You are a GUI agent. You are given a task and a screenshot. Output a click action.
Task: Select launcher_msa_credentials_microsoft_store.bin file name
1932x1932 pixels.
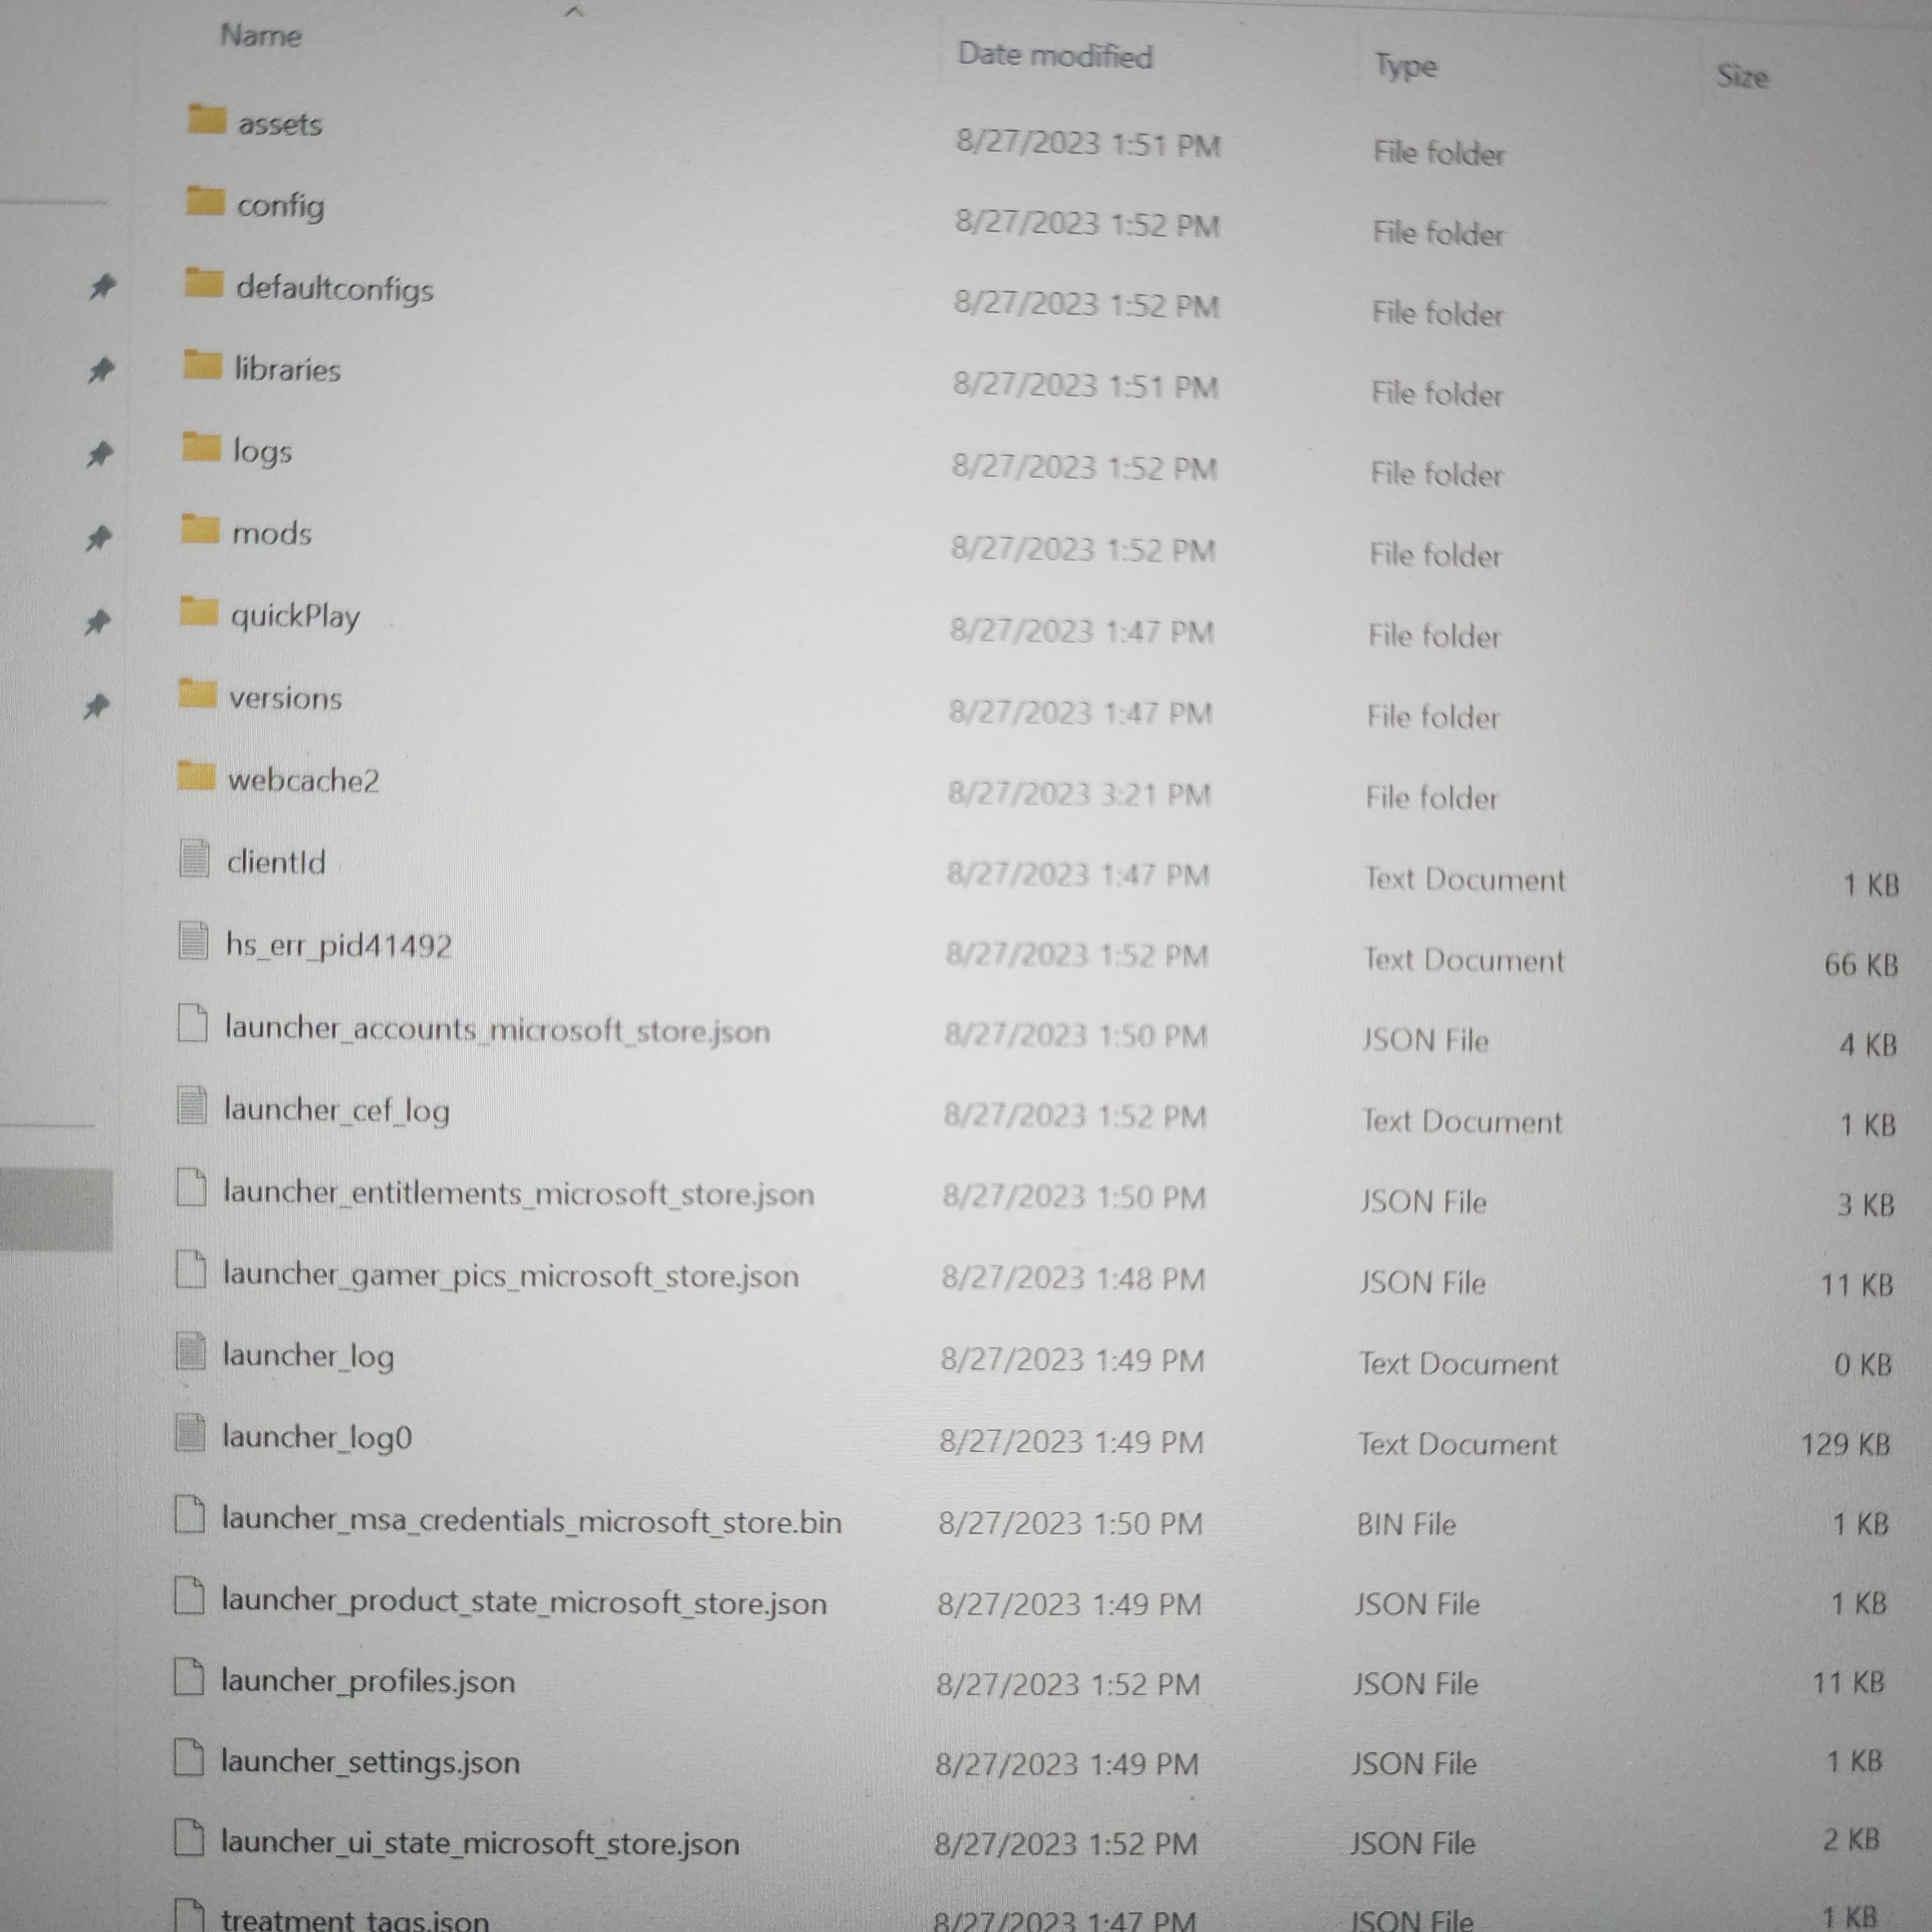tap(531, 1520)
